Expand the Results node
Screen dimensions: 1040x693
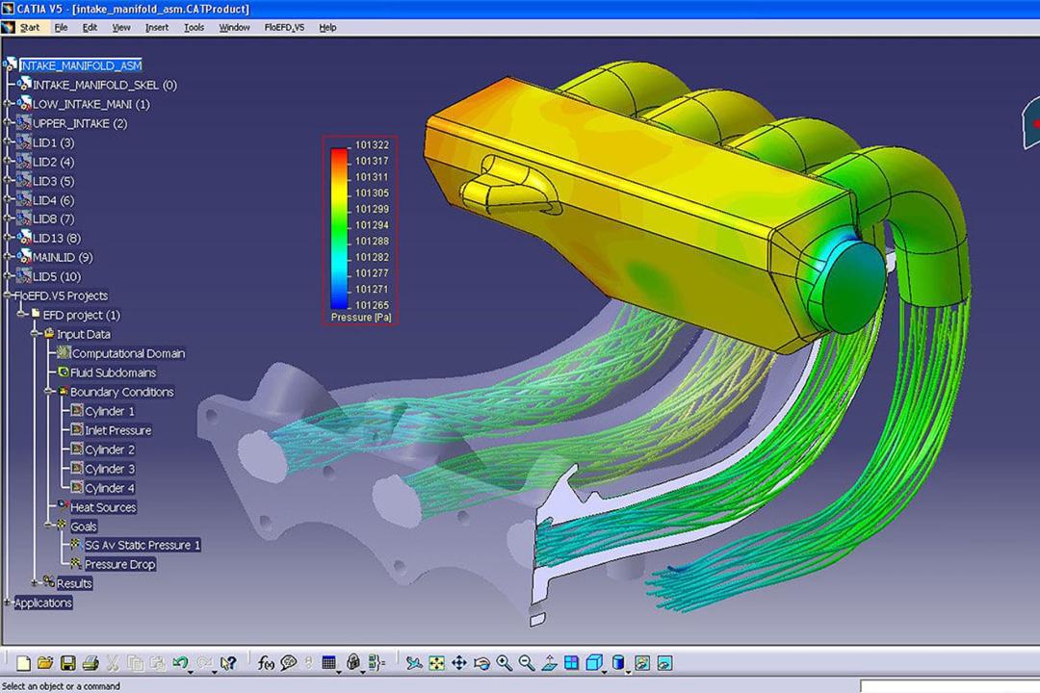[x=36, y=583]
